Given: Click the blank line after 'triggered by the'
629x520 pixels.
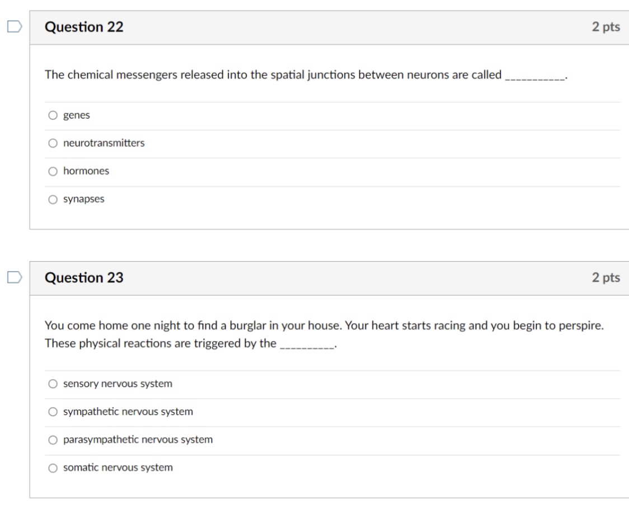Looking at the screenshot, I should pyautogui.click(x=306, y=344).
